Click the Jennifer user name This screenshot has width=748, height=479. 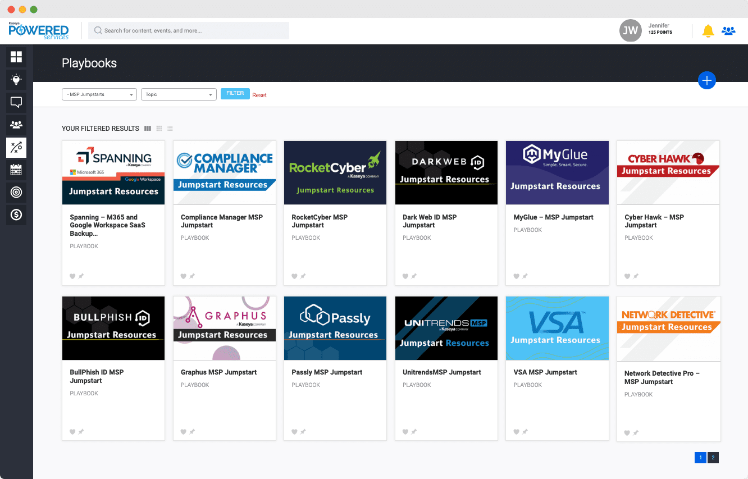(x=659, y=26)
